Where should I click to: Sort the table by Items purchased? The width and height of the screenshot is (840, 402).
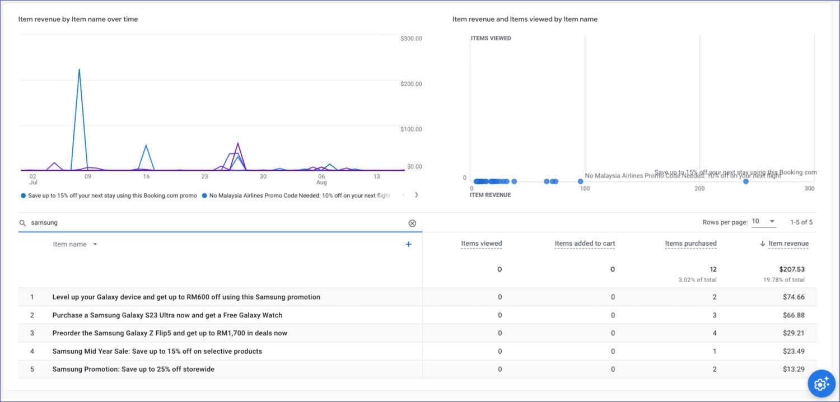click(690, 243)
